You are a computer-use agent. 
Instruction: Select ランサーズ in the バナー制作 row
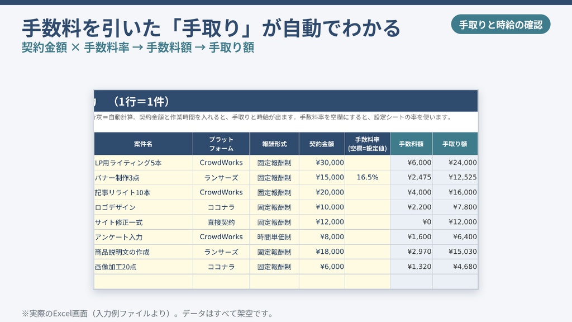221,178
